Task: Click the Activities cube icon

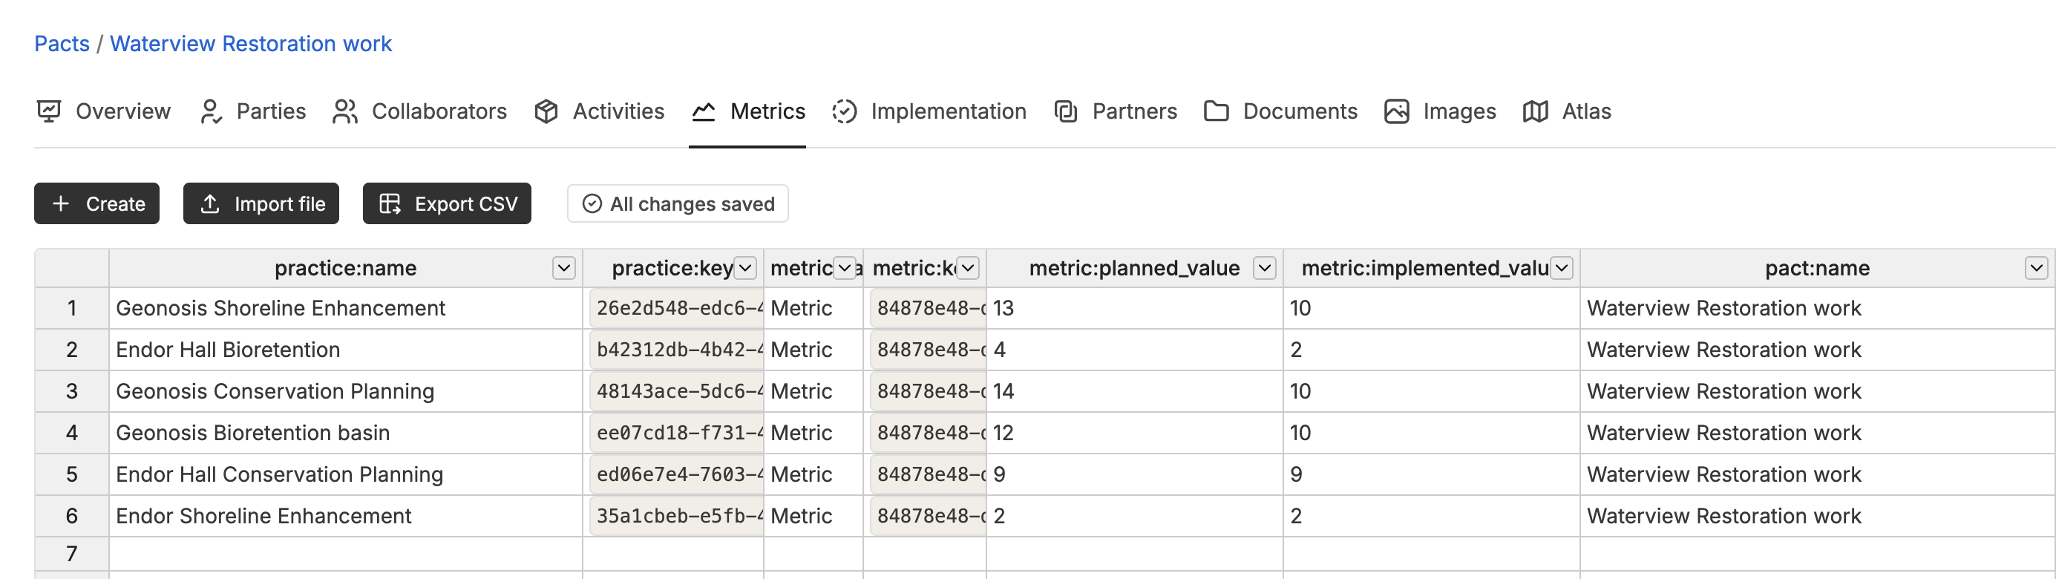Action: click(546, 111)
